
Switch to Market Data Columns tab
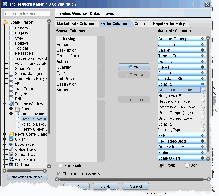point(76,24)
